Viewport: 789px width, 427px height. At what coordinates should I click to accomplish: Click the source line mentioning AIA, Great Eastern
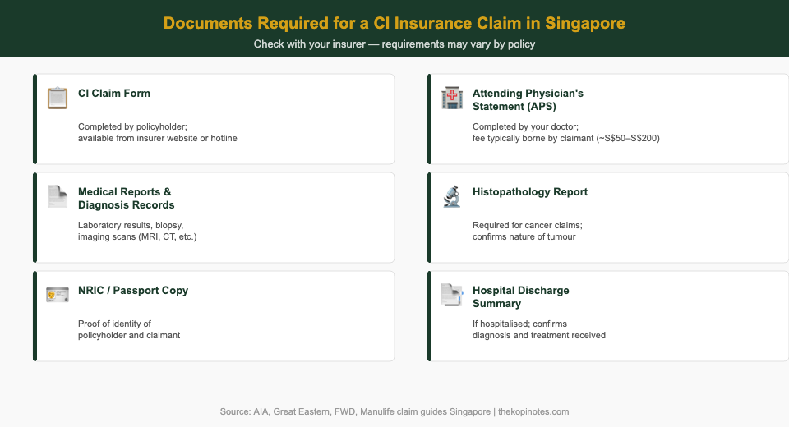click(394, 411)
